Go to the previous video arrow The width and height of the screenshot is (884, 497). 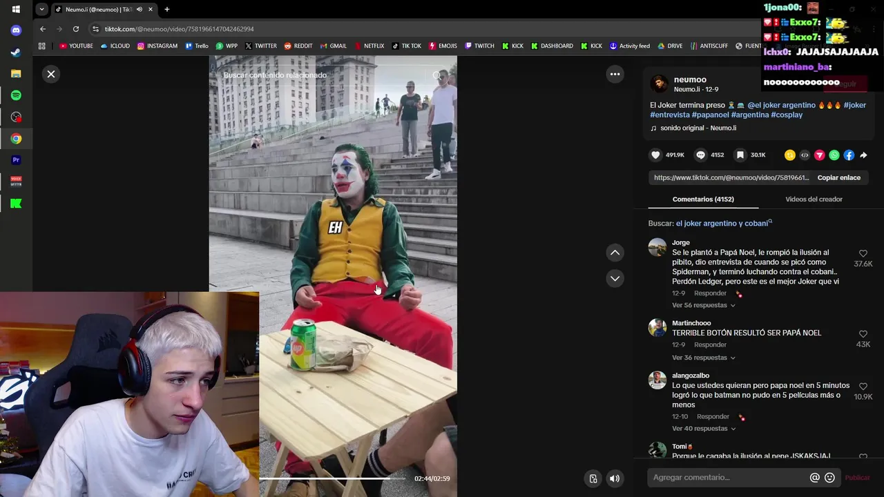point(615,253)
